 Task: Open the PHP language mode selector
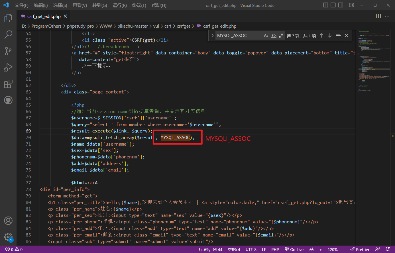[275, 250]
